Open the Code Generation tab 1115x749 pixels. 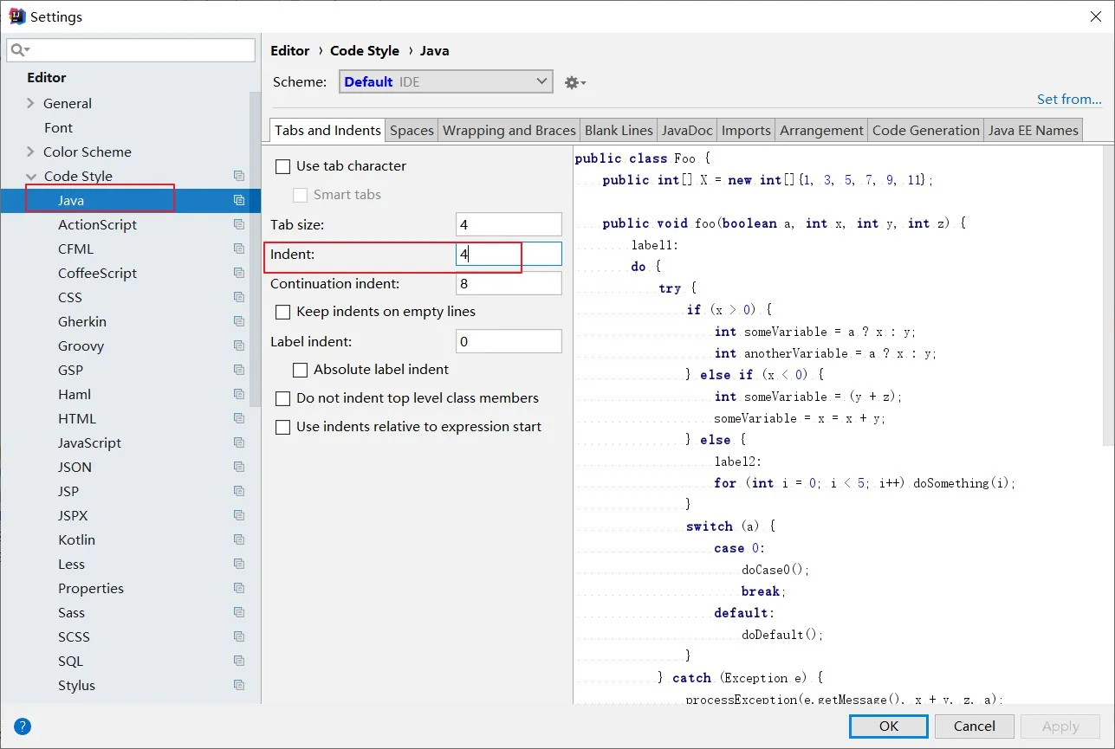[x=925, y=130]
